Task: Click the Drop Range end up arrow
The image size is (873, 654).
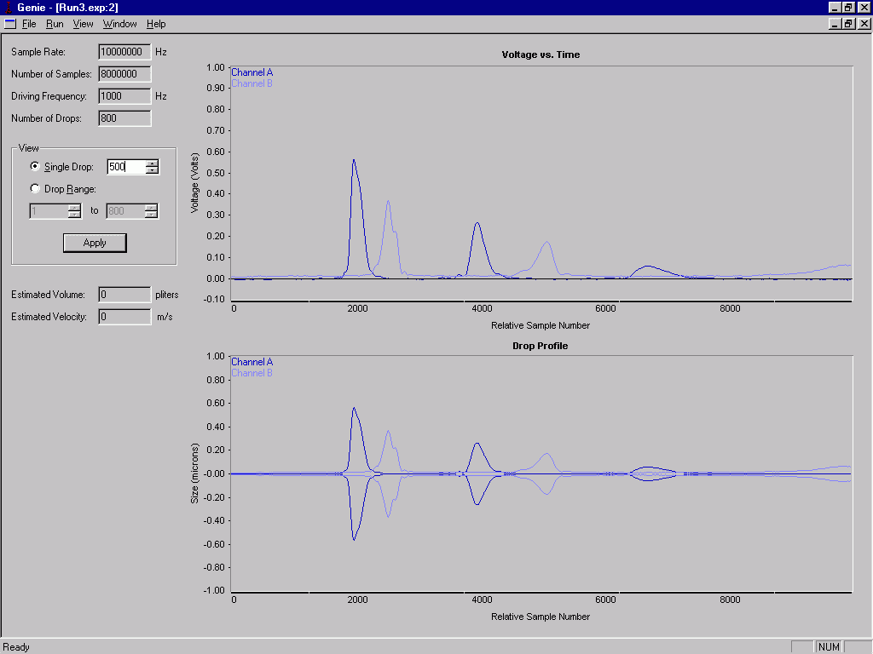Action: 151,208
